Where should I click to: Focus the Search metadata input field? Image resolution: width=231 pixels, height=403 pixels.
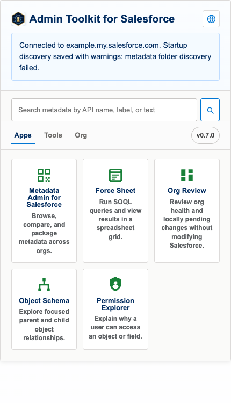[x=104, y=110]
